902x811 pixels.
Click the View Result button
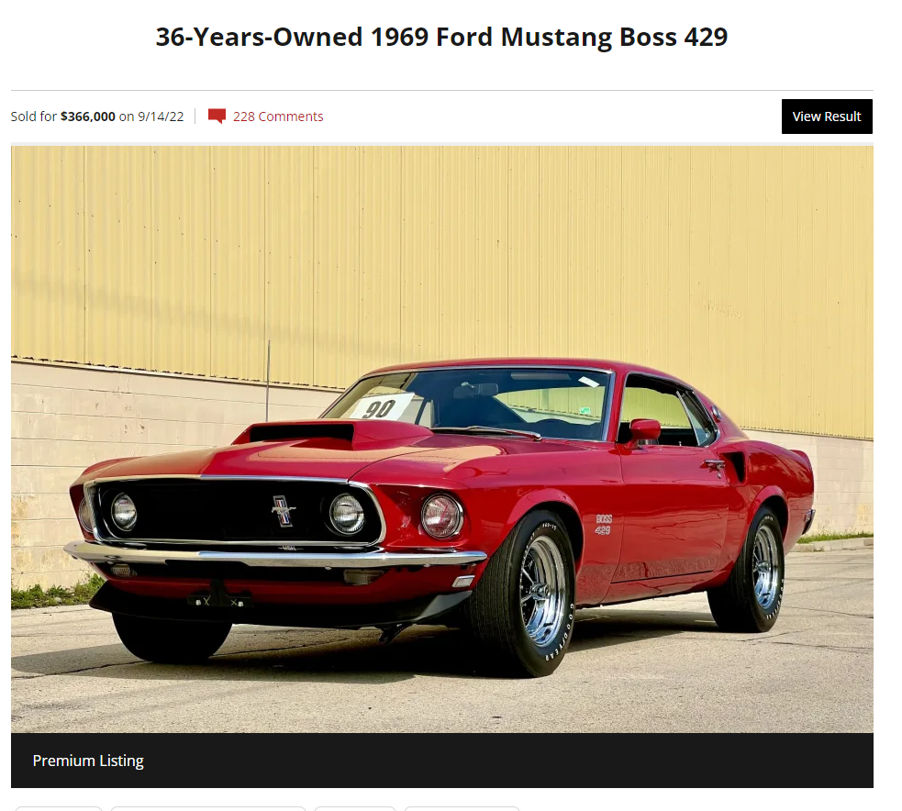(x=827, y=117)
